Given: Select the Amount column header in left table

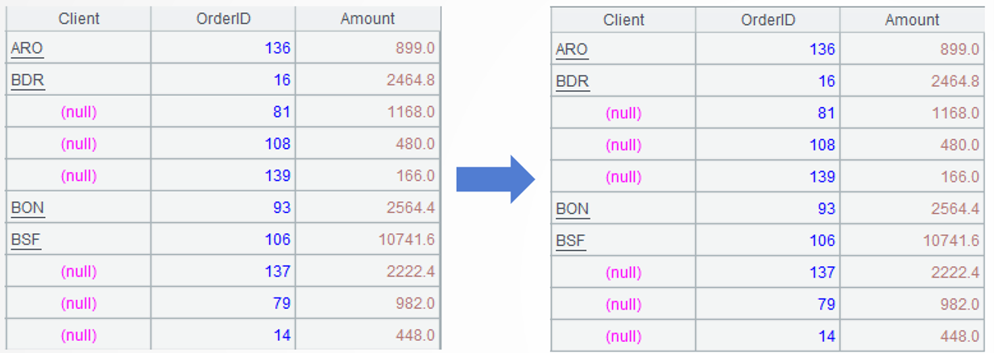Looking at the screenshot, I should pyautogui.click(x=367, y=18).
